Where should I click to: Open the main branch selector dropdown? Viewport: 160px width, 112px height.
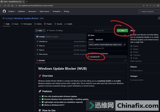(x=40, y=30)
